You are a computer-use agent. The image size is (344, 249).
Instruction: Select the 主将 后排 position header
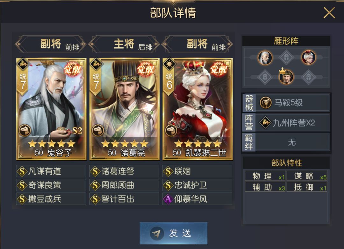pyautogui.click(x=124, y=44)
